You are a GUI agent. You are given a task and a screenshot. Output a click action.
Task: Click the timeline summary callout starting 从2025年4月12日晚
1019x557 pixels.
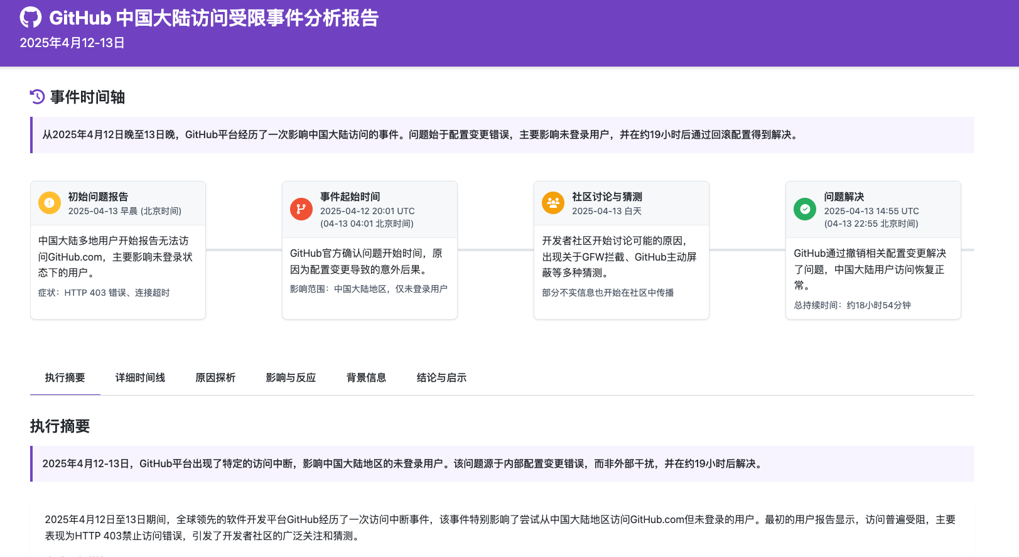coord(502,134)
